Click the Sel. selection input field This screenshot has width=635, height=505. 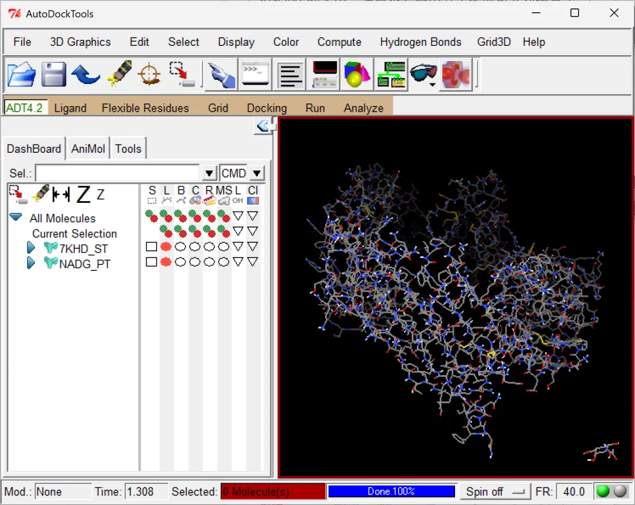coord(118,173)
